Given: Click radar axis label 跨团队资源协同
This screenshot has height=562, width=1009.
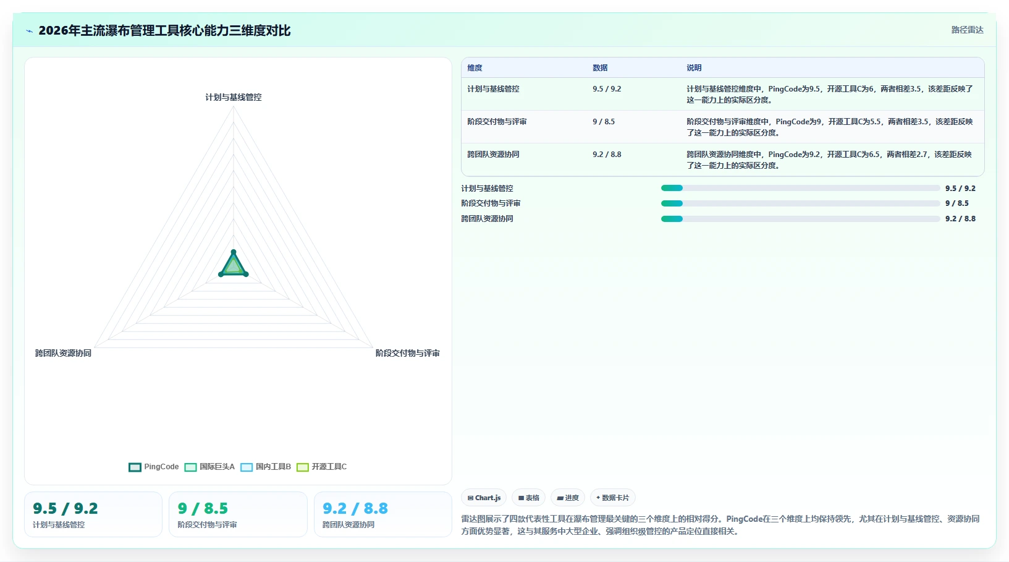Looking at the screenshot, I should (63, 353).
